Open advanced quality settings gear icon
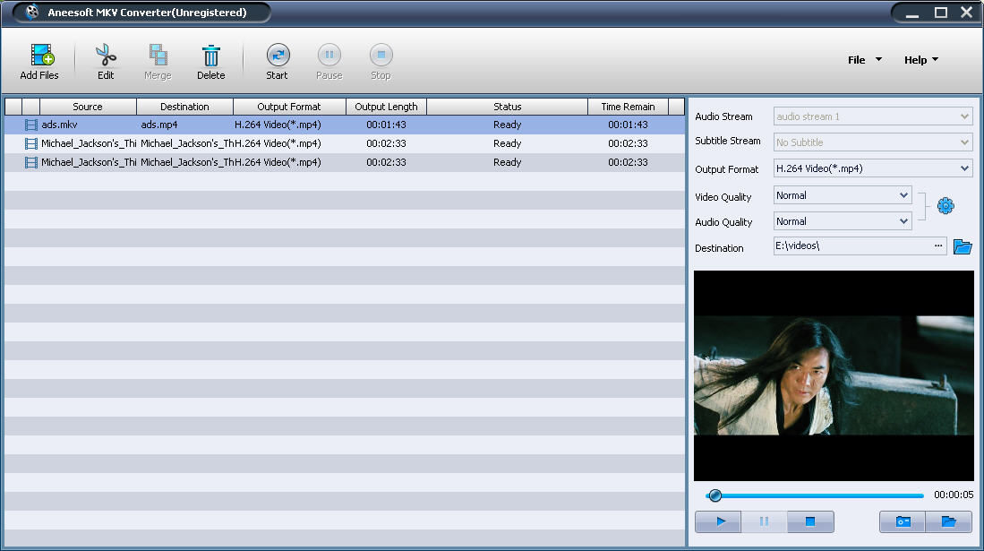Screen dimensions: 984x551 click(x=945, y=205)
